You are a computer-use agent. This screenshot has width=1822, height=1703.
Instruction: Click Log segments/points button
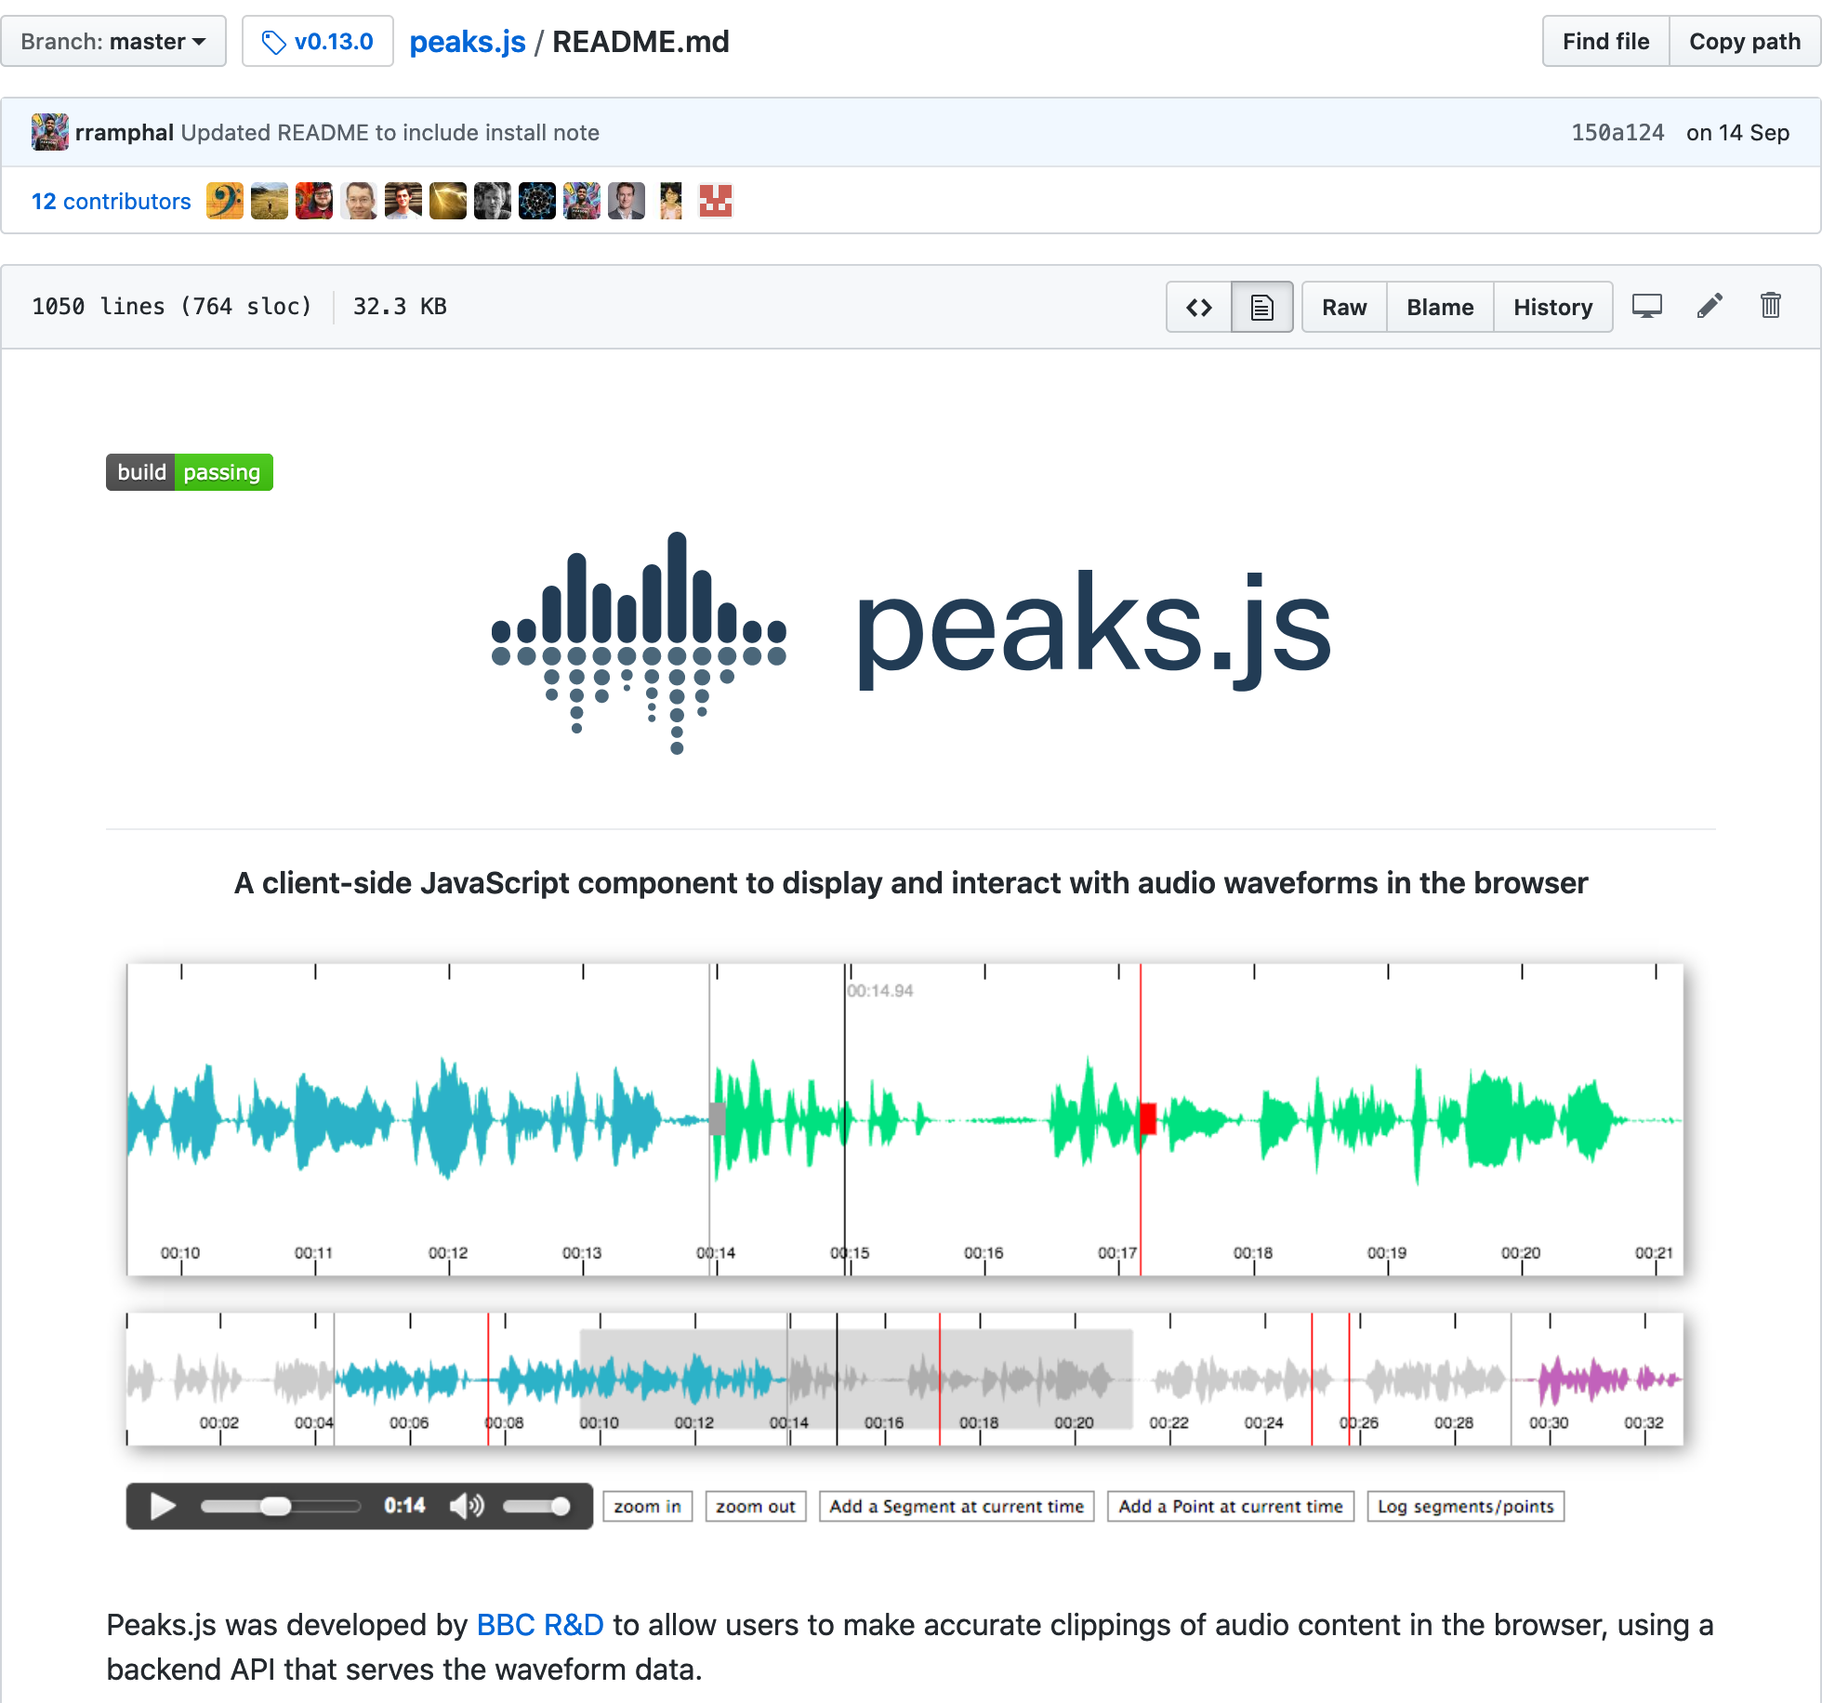pos(1466,1506)
